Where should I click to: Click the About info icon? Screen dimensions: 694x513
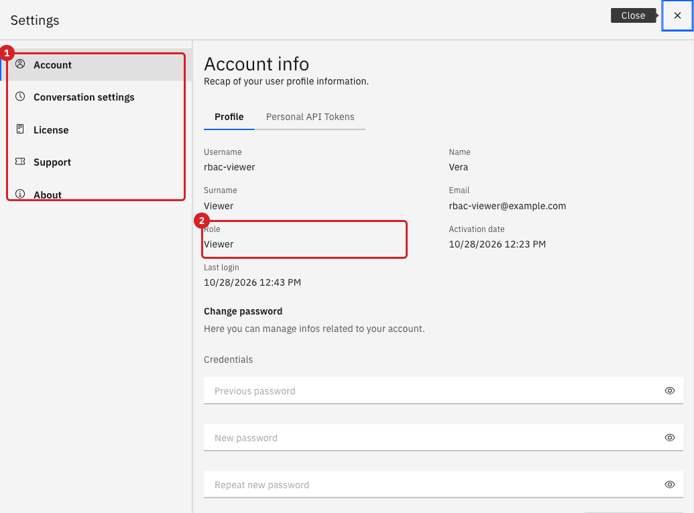point(20,194)
